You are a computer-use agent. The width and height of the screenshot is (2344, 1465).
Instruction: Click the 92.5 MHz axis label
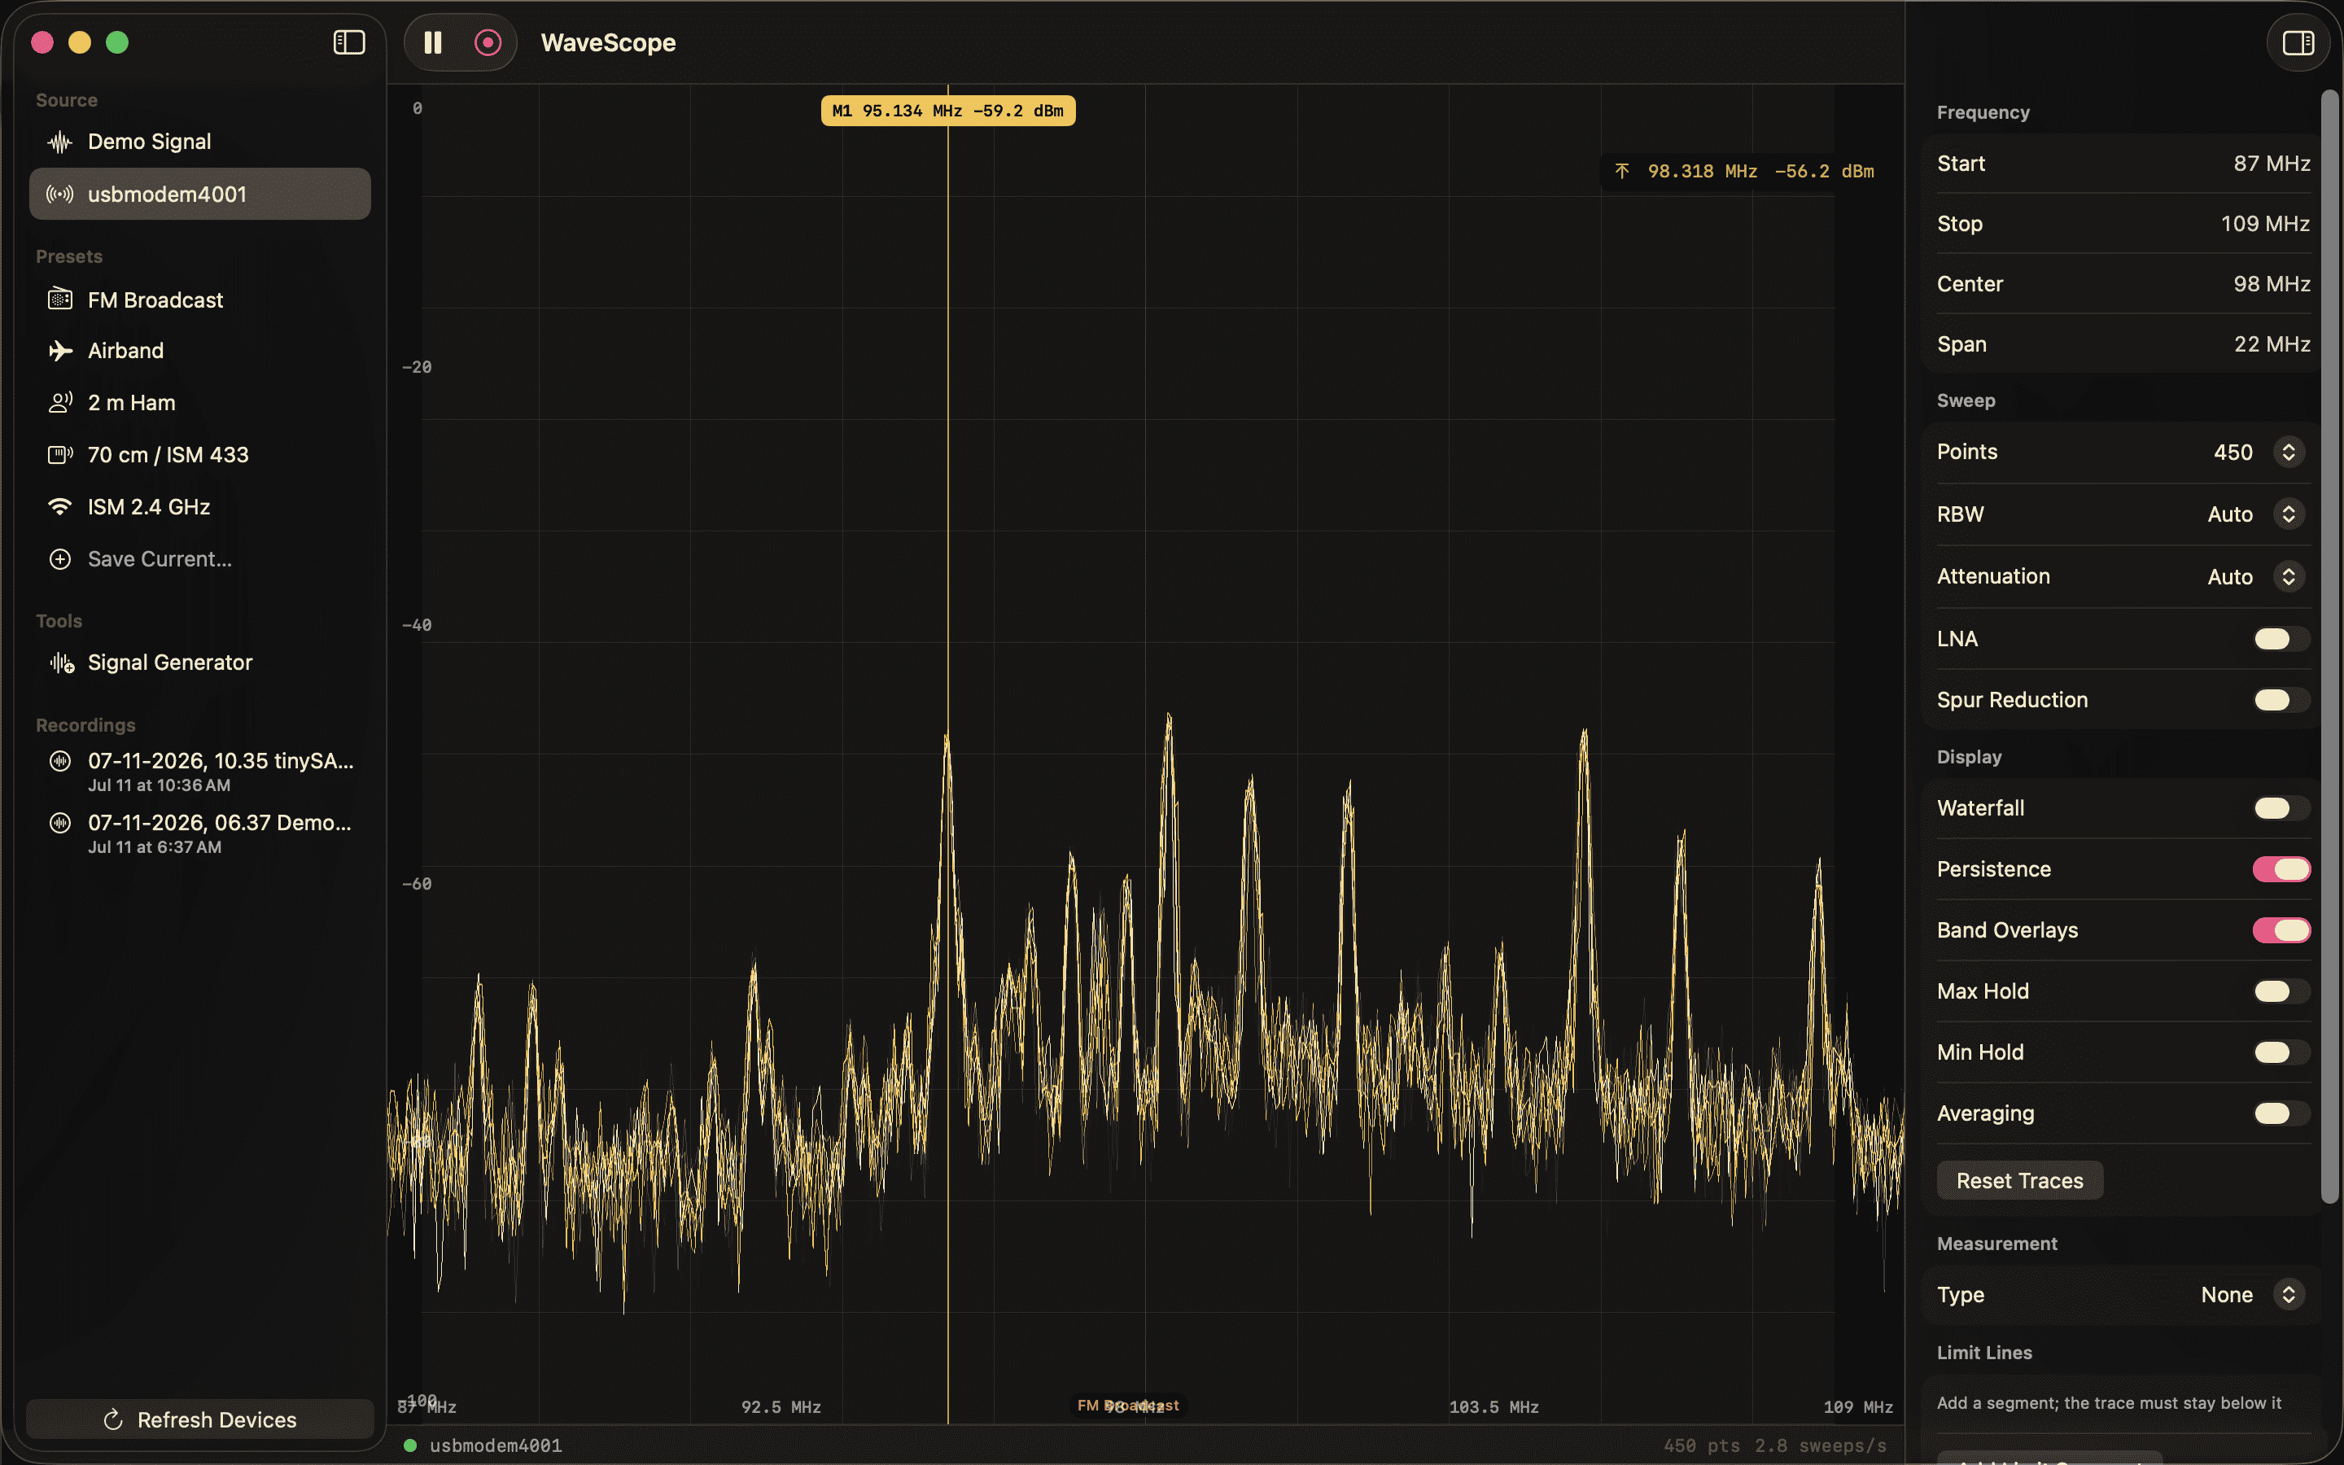click(x=781, y=1407)
